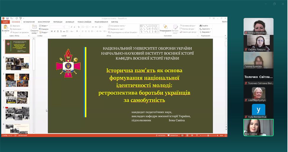Viewport: 288px width, 152px height.
Task: Switch to the Анімація tab
Action: [70, 22]
